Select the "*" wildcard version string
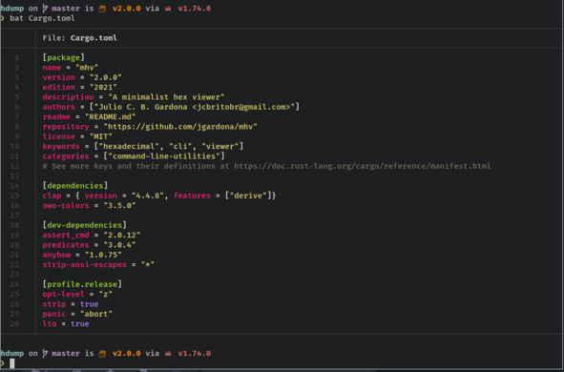This screenshot has width=564, height=372. pos(148,265)
